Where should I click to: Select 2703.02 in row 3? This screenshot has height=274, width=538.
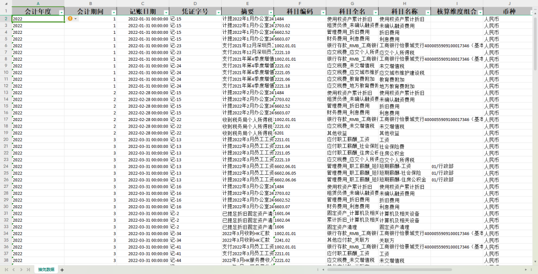pos(300,26)
